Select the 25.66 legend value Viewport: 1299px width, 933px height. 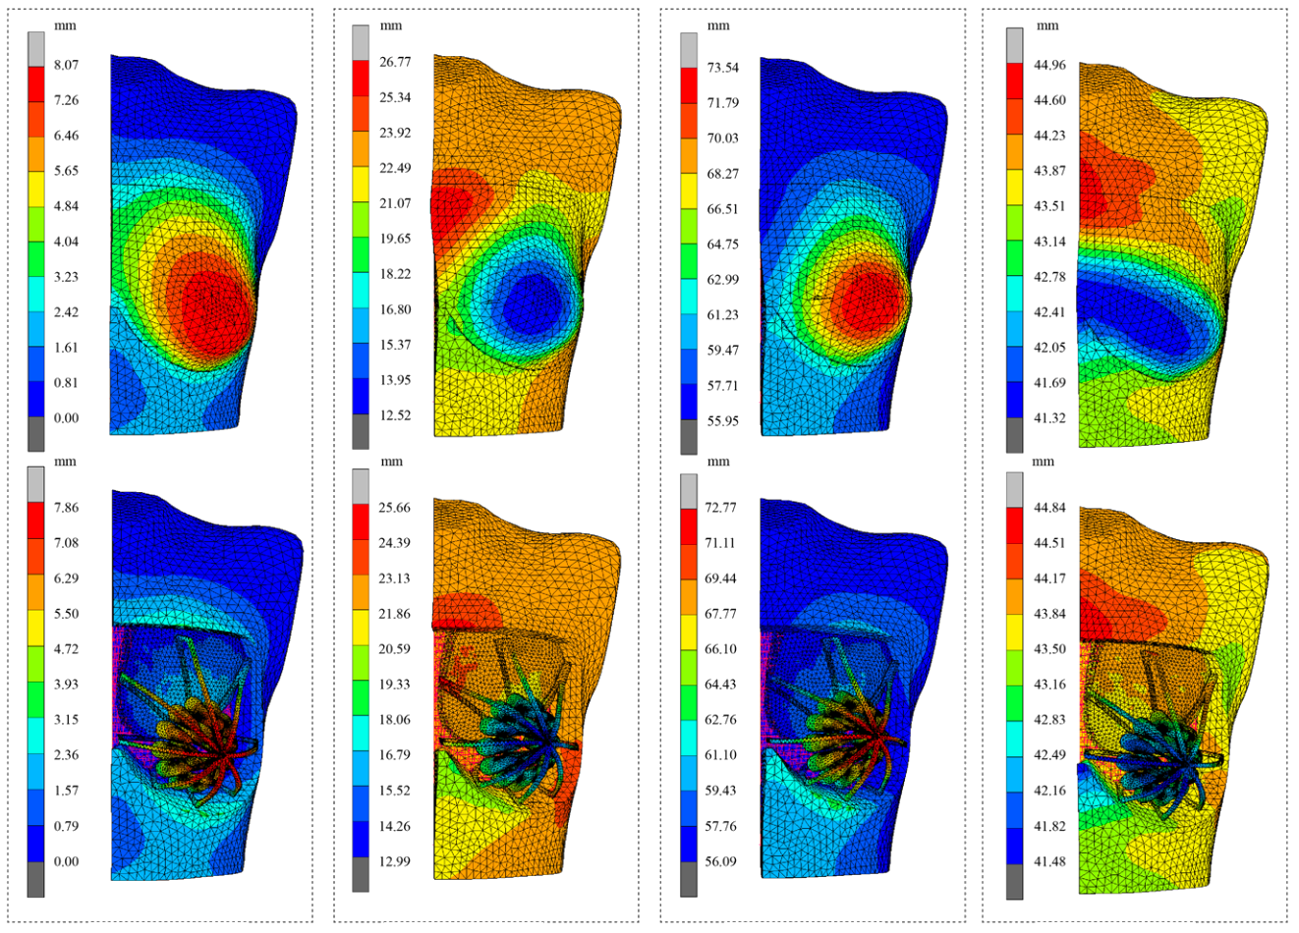click(395, 508)
